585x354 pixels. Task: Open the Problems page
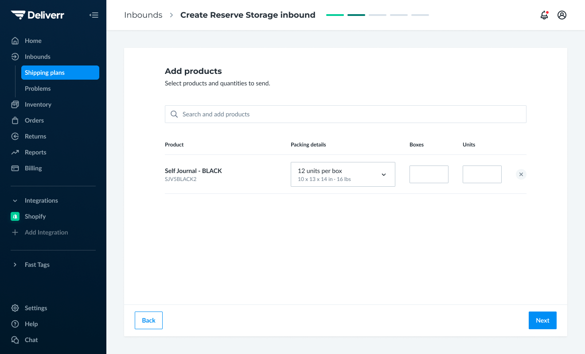pyautogui.click(x=38, y=88)
